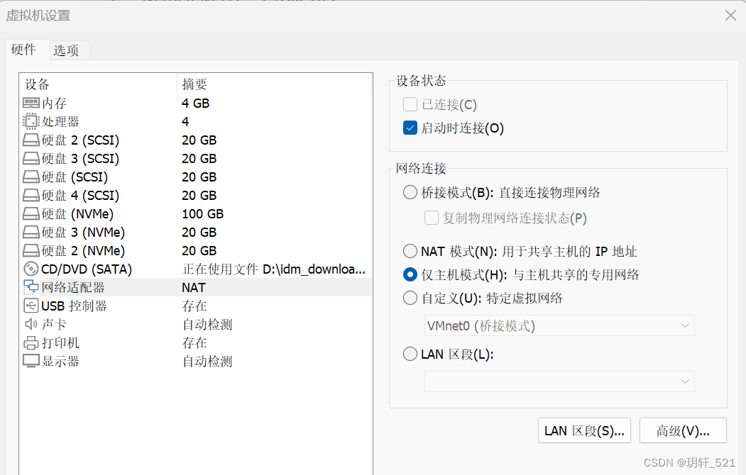Click the network adapter (网络适配器) icon
Image resolution: width=746 pixels, height=475 pixels.
pyautogui.click(x=31, y=287)
